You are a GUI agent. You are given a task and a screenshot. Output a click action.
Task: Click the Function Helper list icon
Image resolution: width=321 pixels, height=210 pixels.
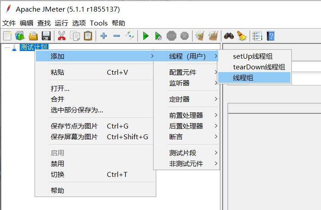tap(257, 36)
